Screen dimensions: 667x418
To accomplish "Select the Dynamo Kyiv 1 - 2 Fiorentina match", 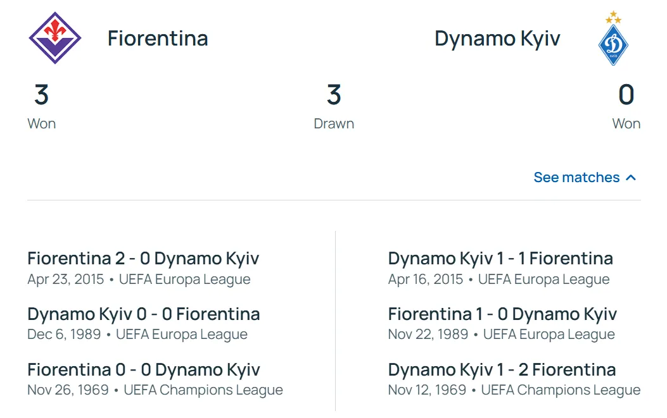I will [502, 370].
